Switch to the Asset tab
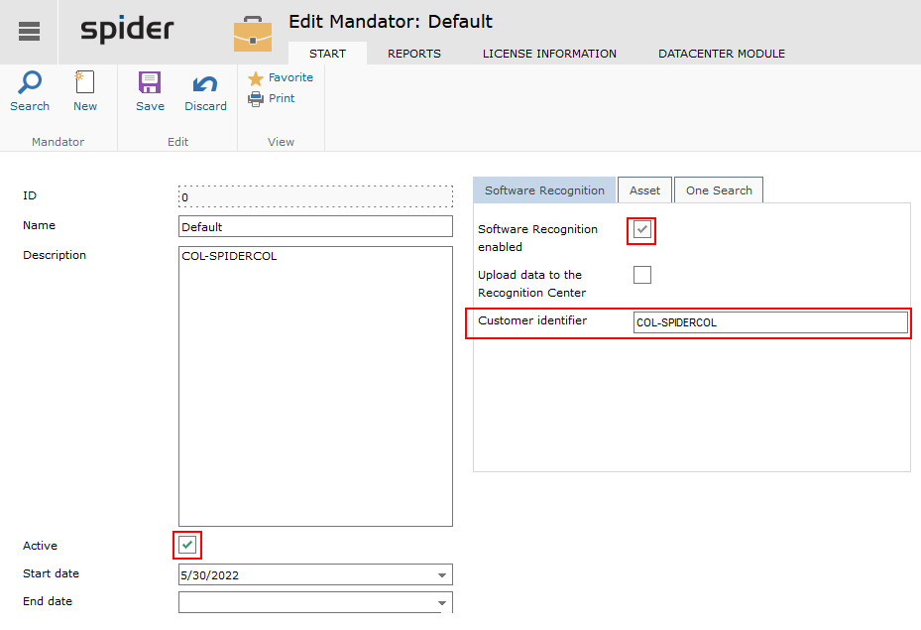The width and height of the screenshot is (921, 630). pyautogui.click(x=644, y=190)
